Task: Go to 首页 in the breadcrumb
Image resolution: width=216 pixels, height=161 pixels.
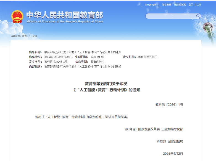Action: click(25, 36)
